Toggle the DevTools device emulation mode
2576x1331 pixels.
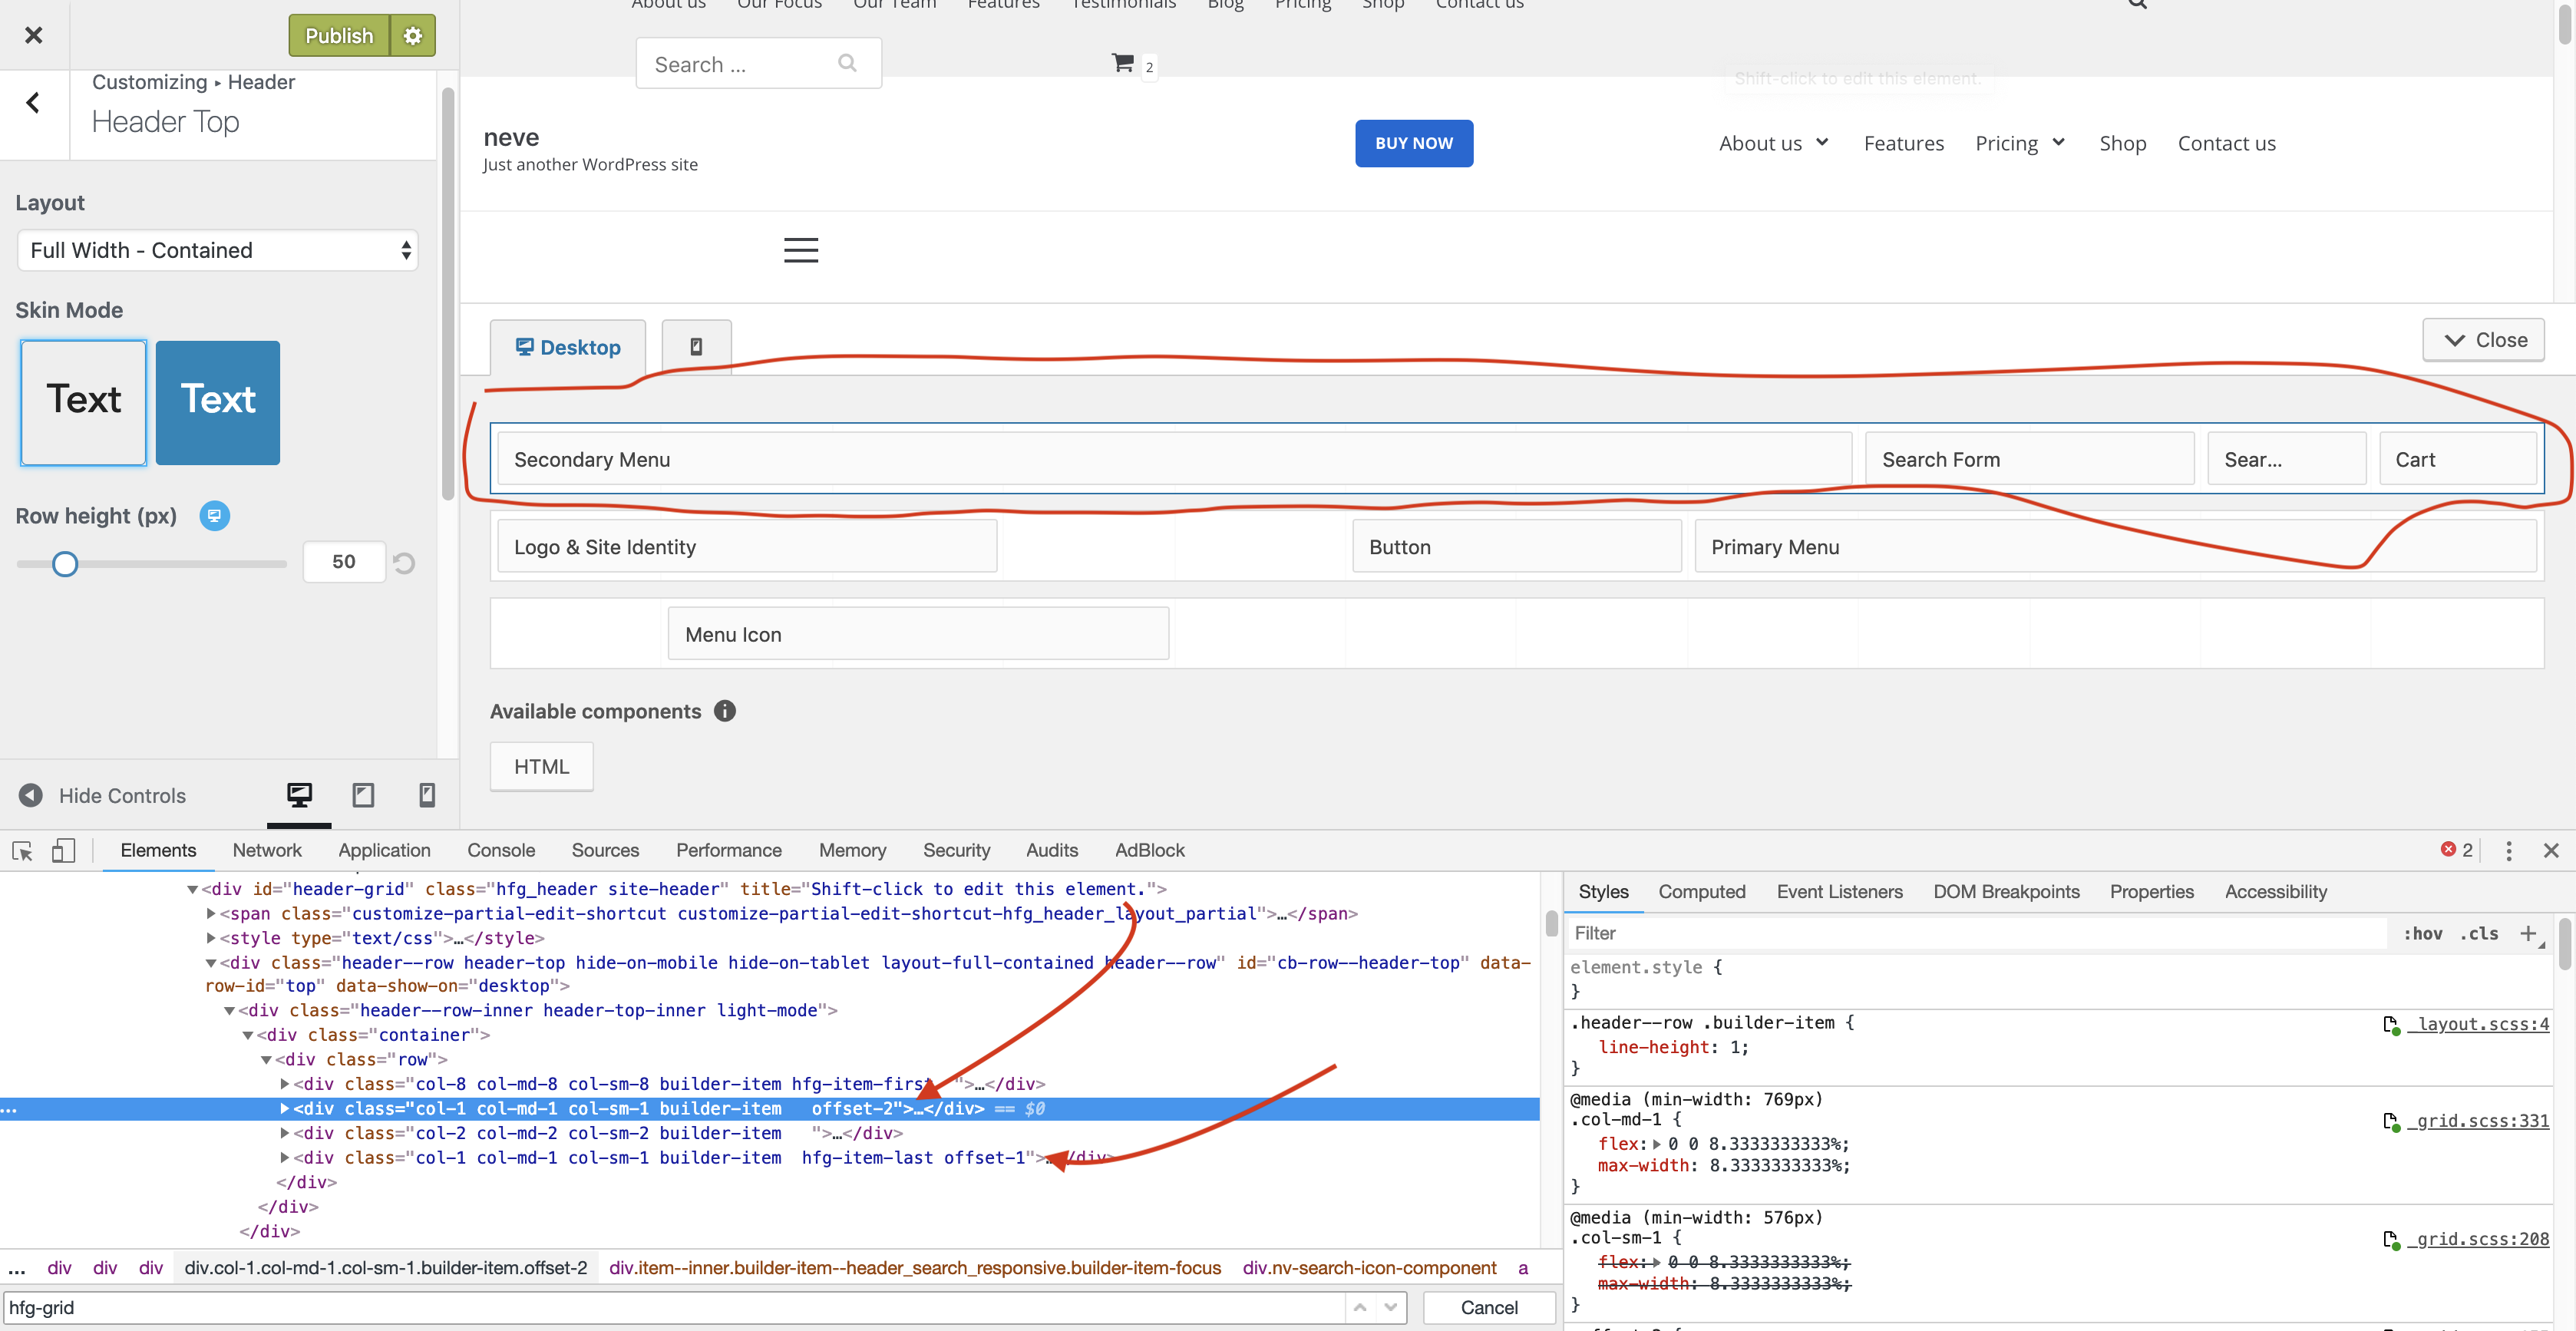coord(63,851)
